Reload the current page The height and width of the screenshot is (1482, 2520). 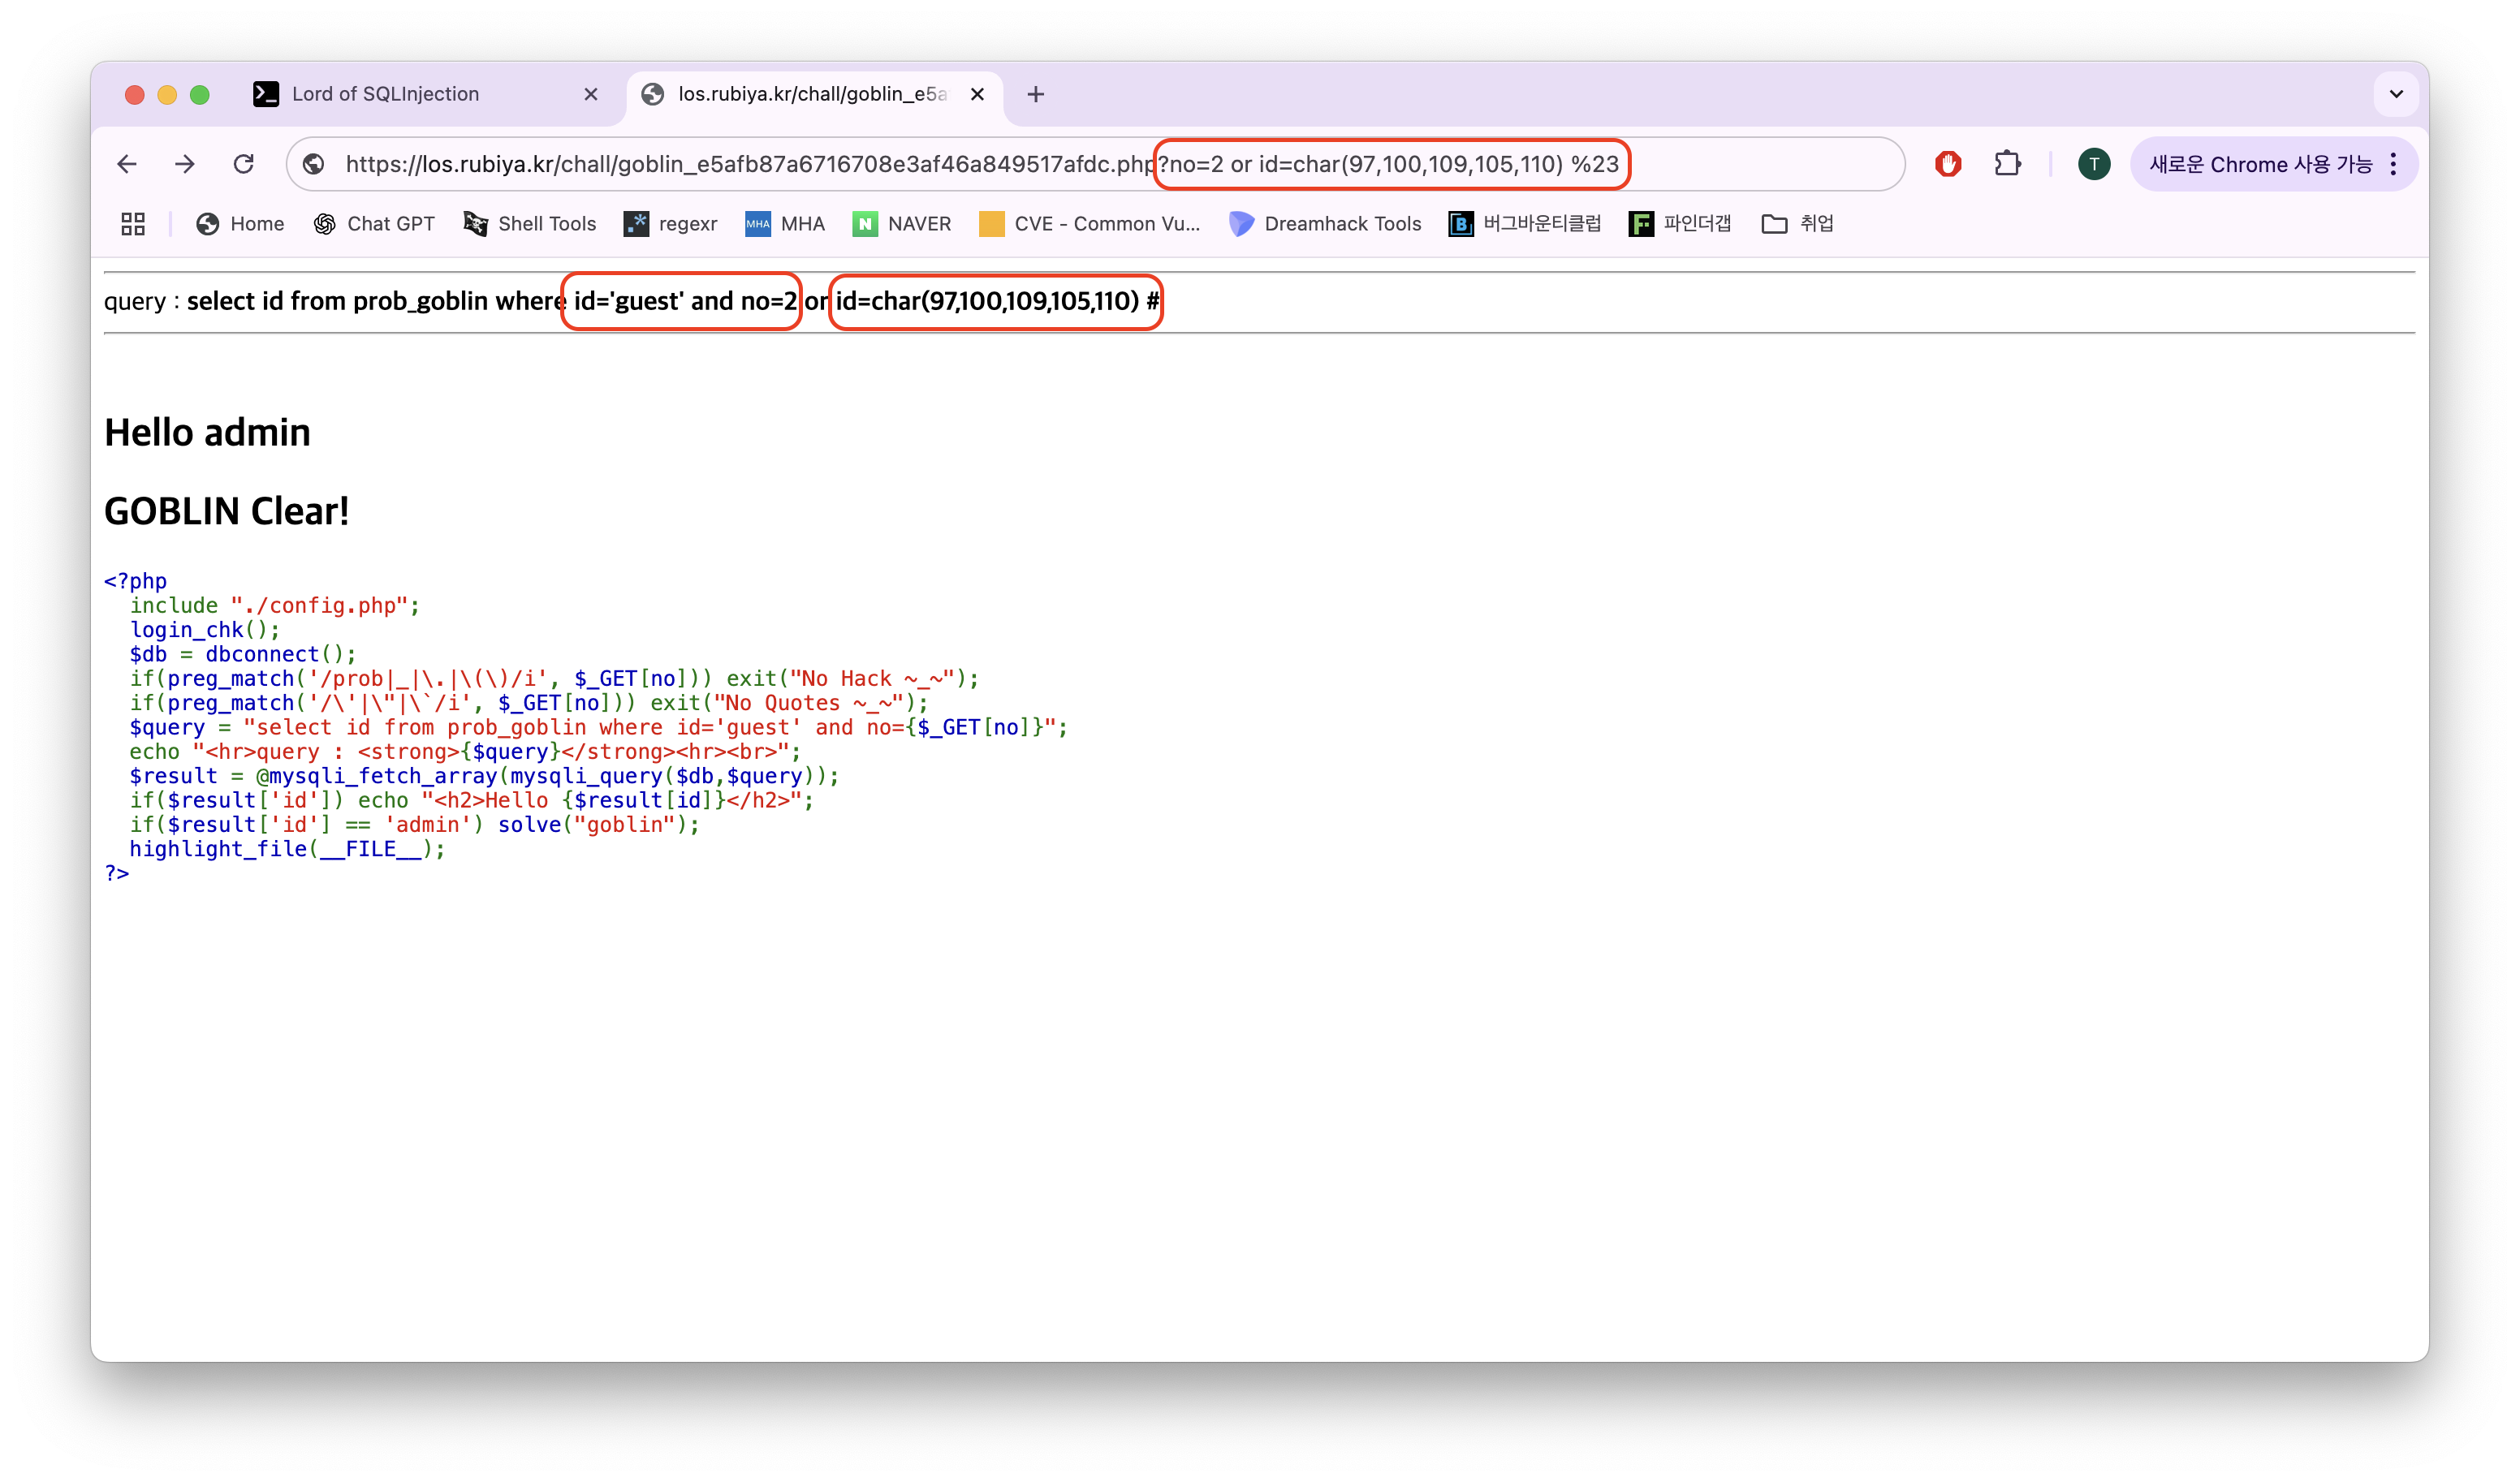click(x=244, y=164)
